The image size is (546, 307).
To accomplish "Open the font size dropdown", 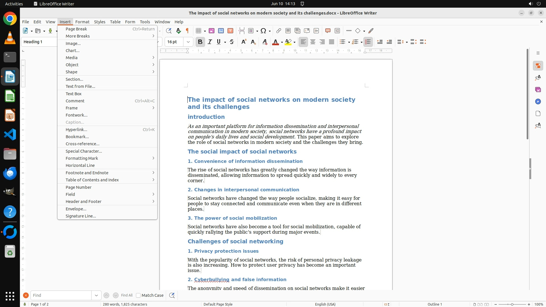I will click(188, 42).
